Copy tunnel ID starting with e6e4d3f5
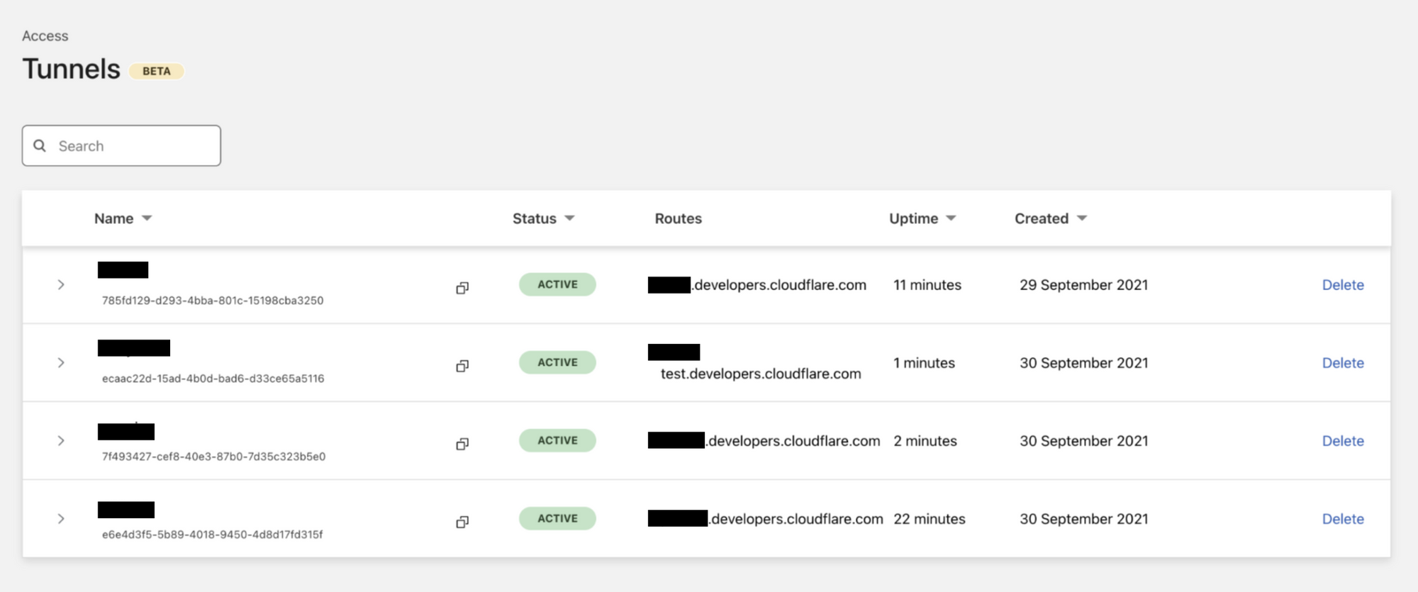Screen dimensions: 1418x592 [x=462, y=522]
